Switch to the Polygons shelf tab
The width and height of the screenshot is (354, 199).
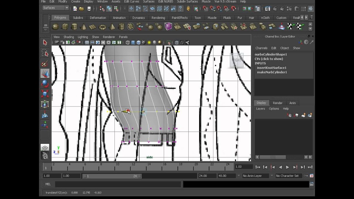pyautogui.click(x=60, y=17)
